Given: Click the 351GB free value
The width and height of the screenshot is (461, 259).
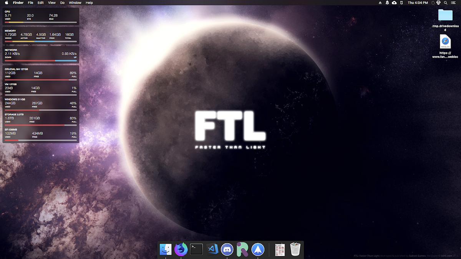Looking at the screenshot, I should [x=35, y=118].
